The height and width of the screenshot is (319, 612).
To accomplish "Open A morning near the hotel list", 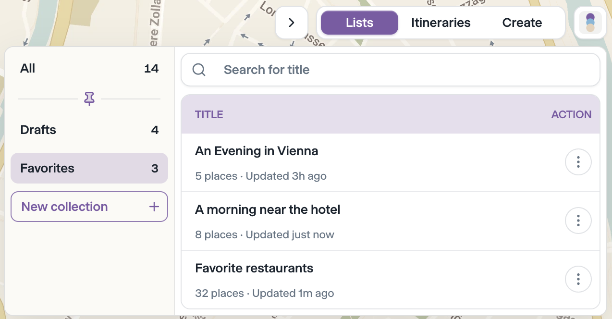I will click(268, 209).
